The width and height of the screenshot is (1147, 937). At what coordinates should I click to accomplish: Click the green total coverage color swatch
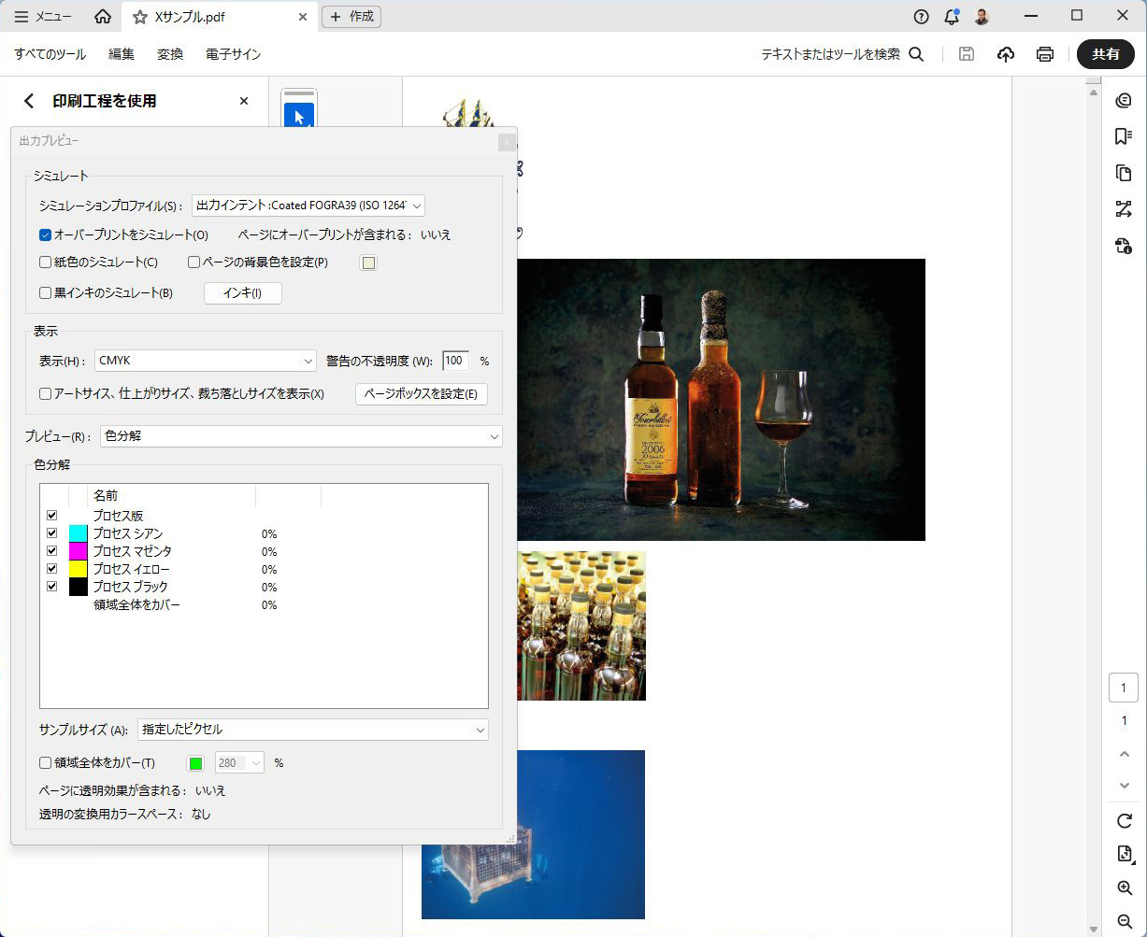[195, 763]
